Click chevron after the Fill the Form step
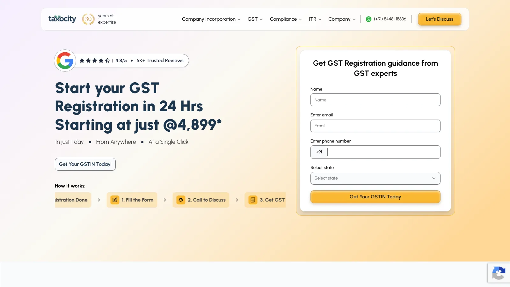Viewport: 510px width, 287px height. click(x=165, y=200)
